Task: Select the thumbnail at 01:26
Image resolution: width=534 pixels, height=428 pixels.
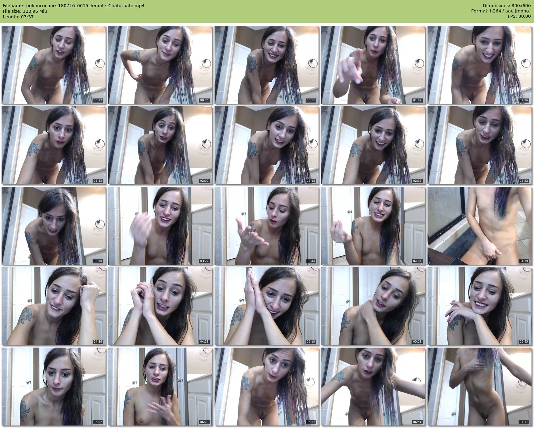Action: click(x=480, y=65)
